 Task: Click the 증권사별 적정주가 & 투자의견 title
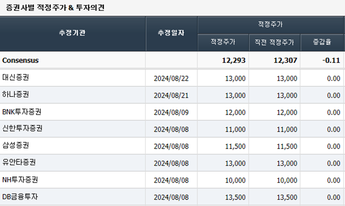[x=55, y=8]
